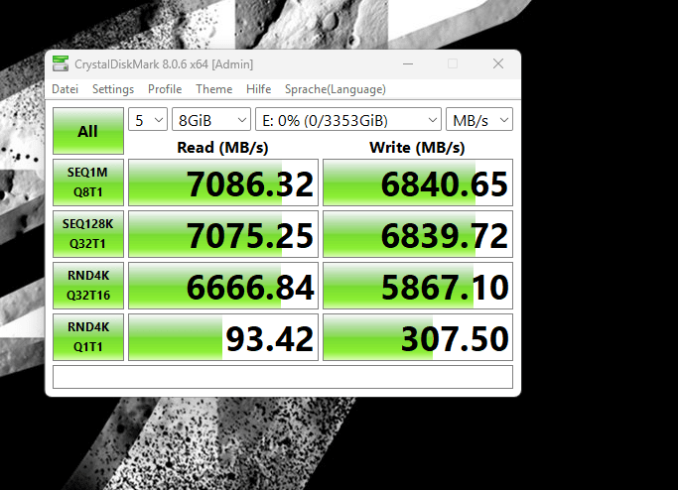Run all benchmarks with the All button

(x=88, y=131)
